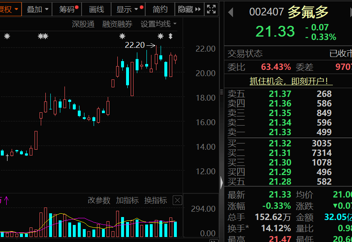Click the up-down arrow event marker above the chart
Screen dimensions: 352x242
171,36
